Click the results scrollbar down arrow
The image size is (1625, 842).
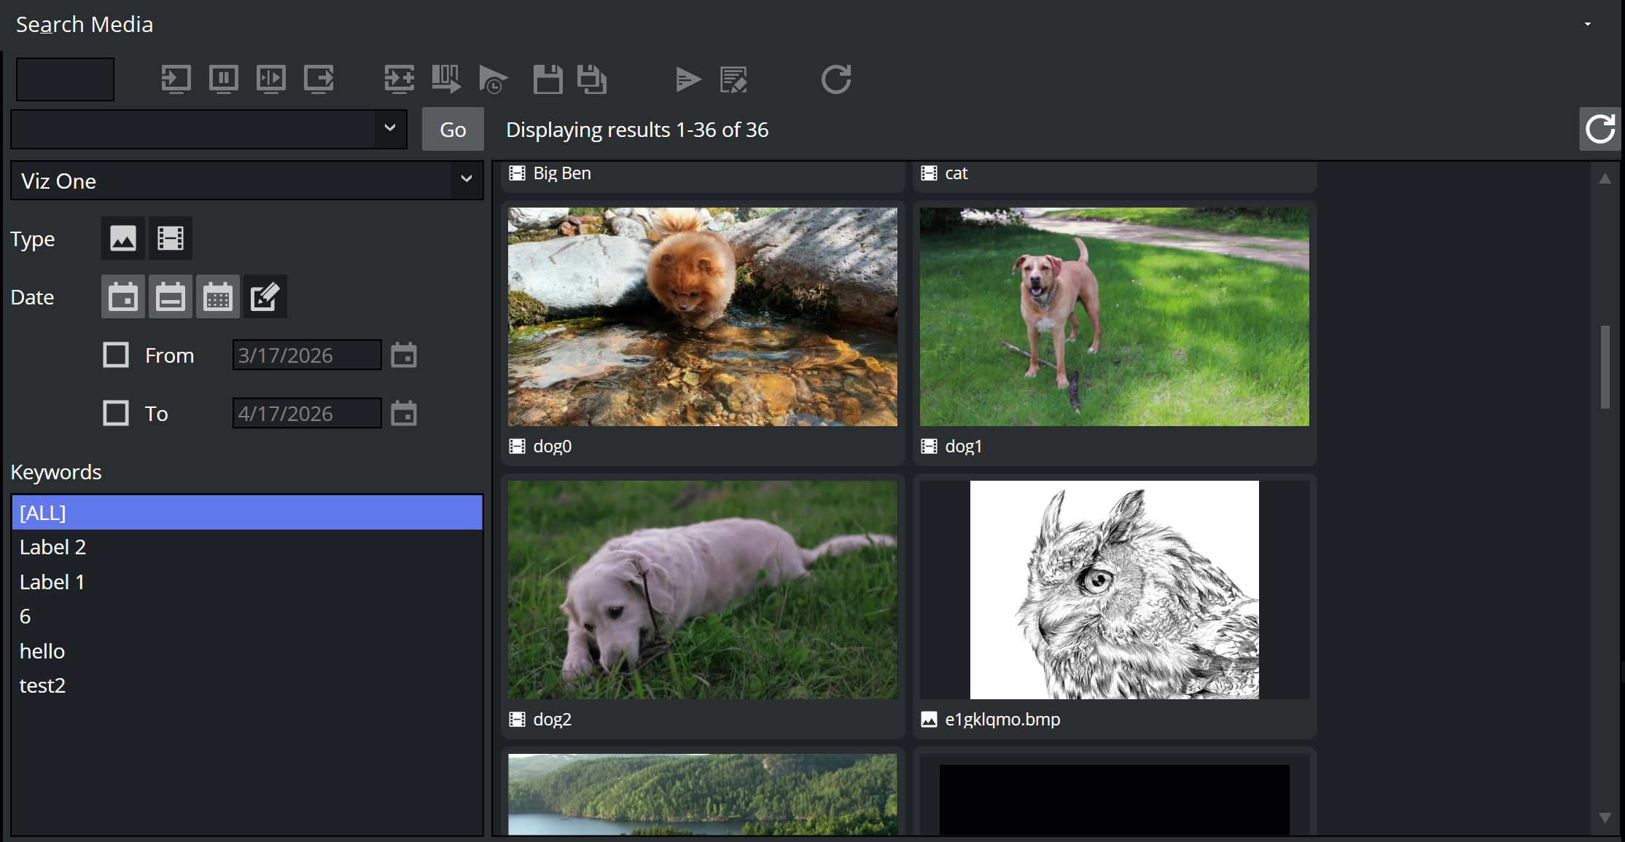1605,818
